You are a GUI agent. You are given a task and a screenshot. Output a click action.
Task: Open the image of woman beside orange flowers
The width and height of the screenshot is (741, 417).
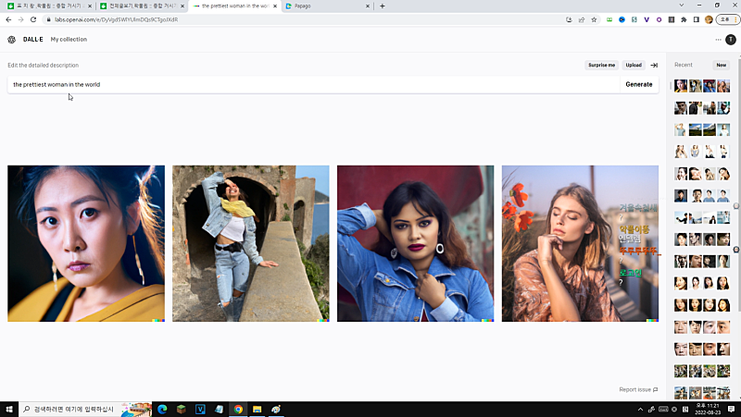click(580, 243)
